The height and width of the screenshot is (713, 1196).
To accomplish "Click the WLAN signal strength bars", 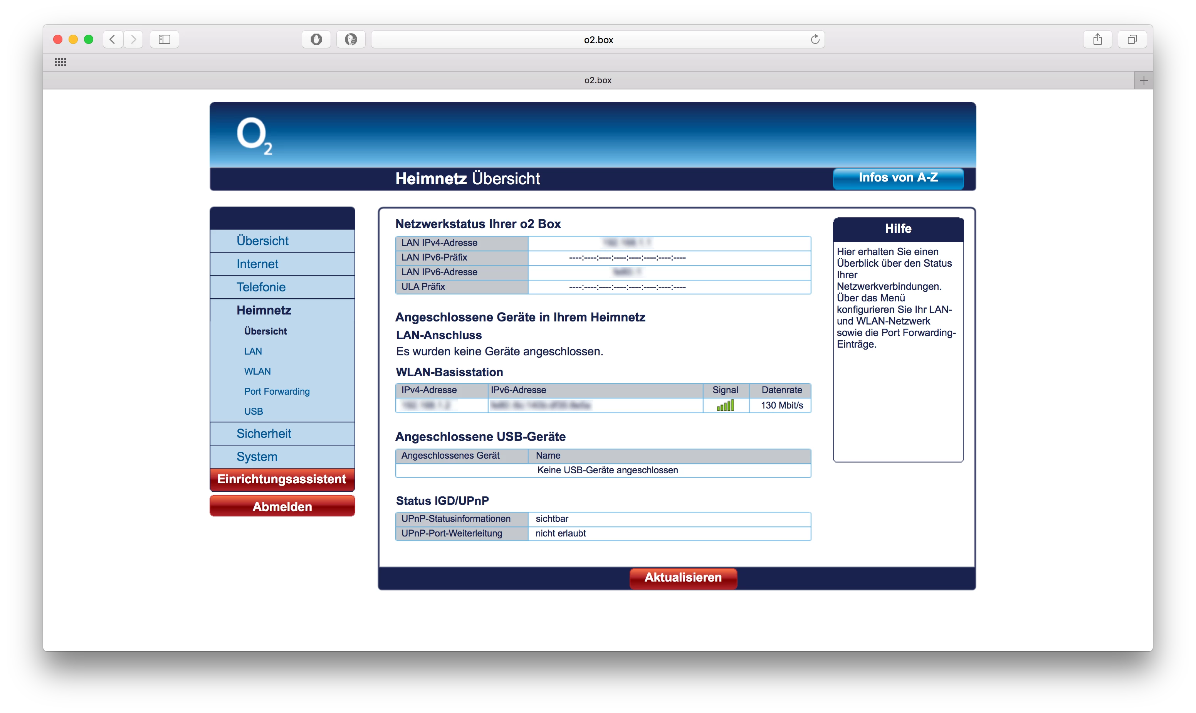I will click(x=725, y=405).
